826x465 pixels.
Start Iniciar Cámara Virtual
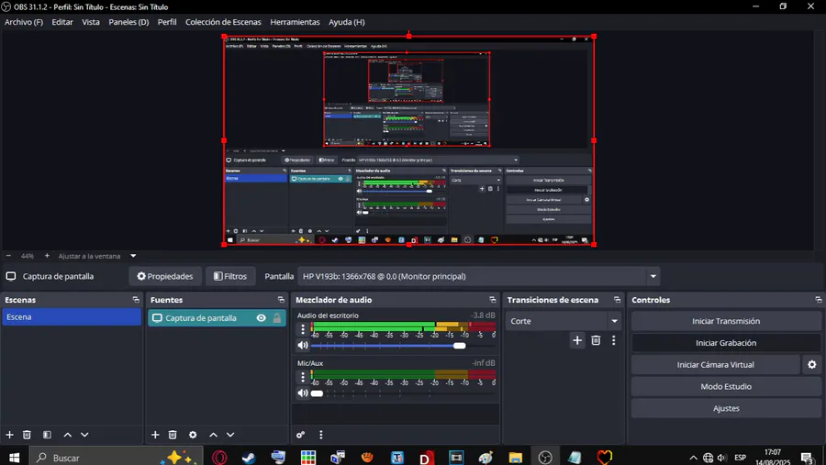[x=715, y=364]
